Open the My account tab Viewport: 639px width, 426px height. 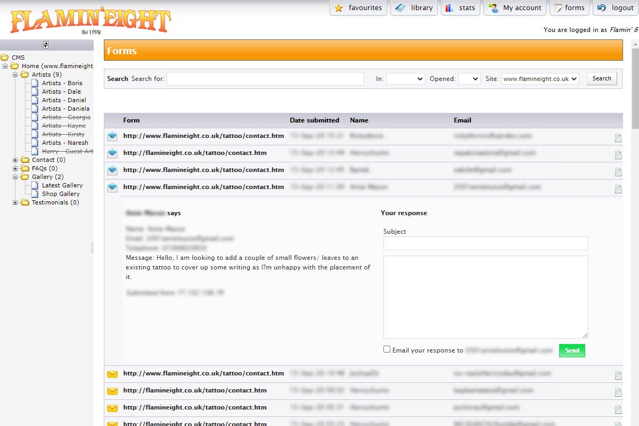point(515,8)
